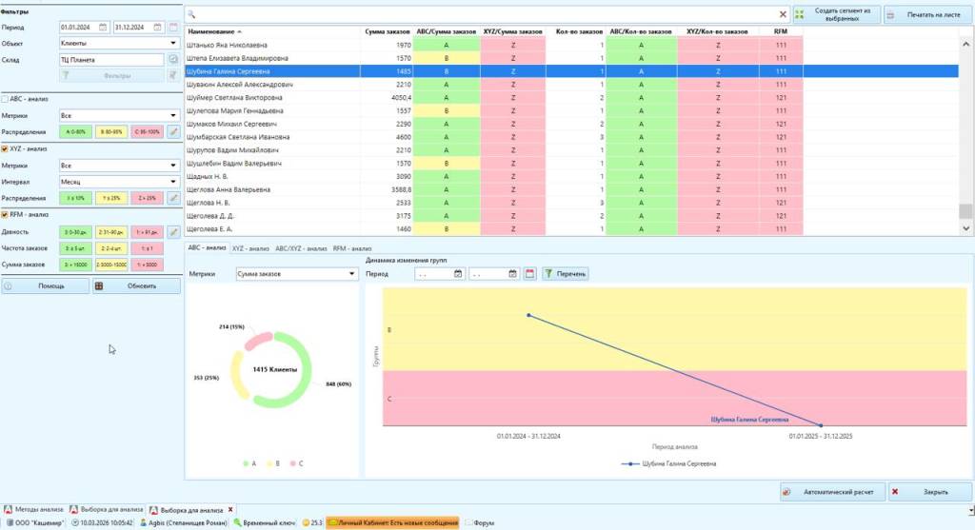Select row Шумбарская Светлана Ивановна in table
The height and width of the screenshot is (530, 975).
[x=271, y=137]
